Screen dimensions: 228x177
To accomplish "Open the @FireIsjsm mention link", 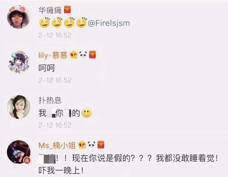I will click(109, 23).
